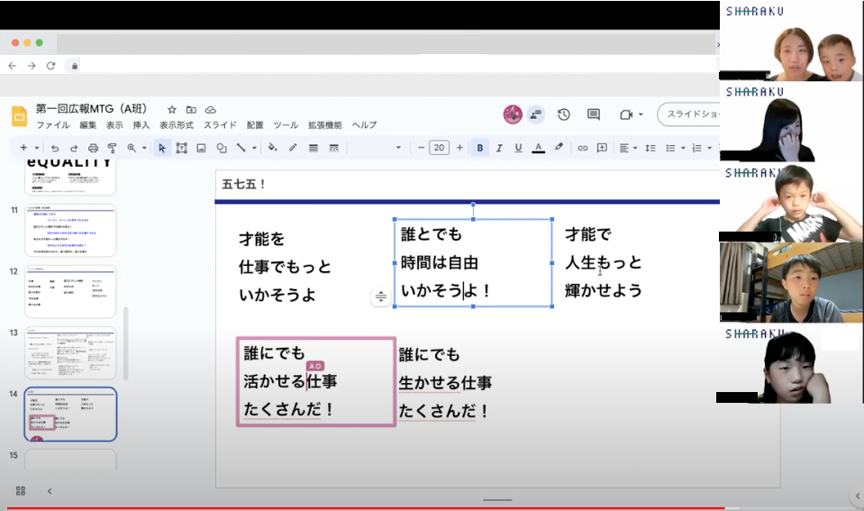This screenshot has height=511, width=864.
Task: Open the text align dropdown
Action: (x=627, y=148)
